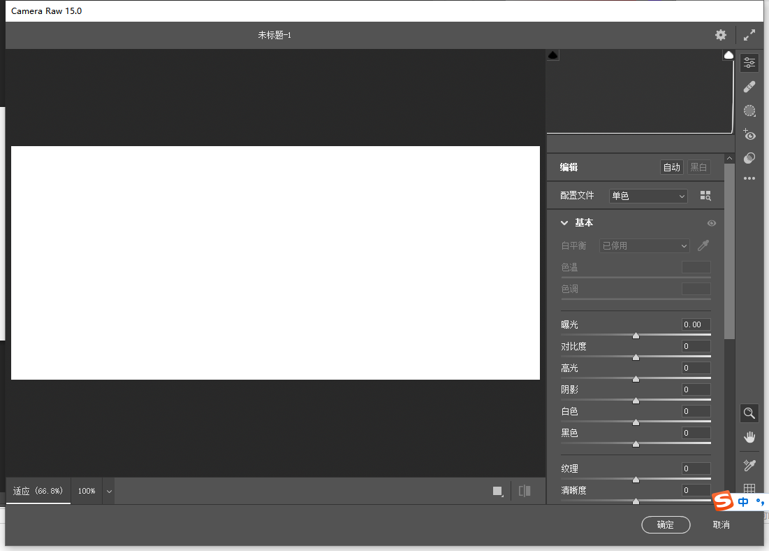The width and height of the screenshot is (769, 551).
Task: Click the 确定 confirm button
Action: tap(665, 524)
